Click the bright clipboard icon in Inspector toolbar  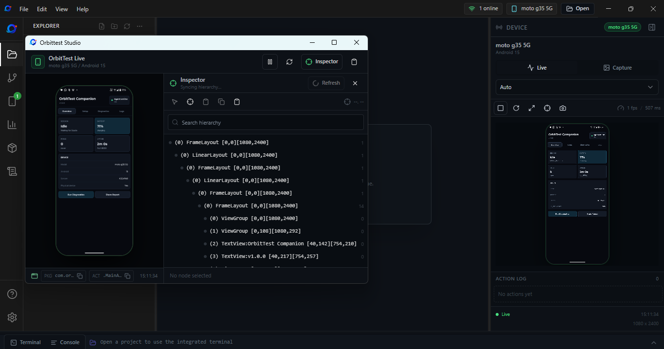click(x=237, y=102)
